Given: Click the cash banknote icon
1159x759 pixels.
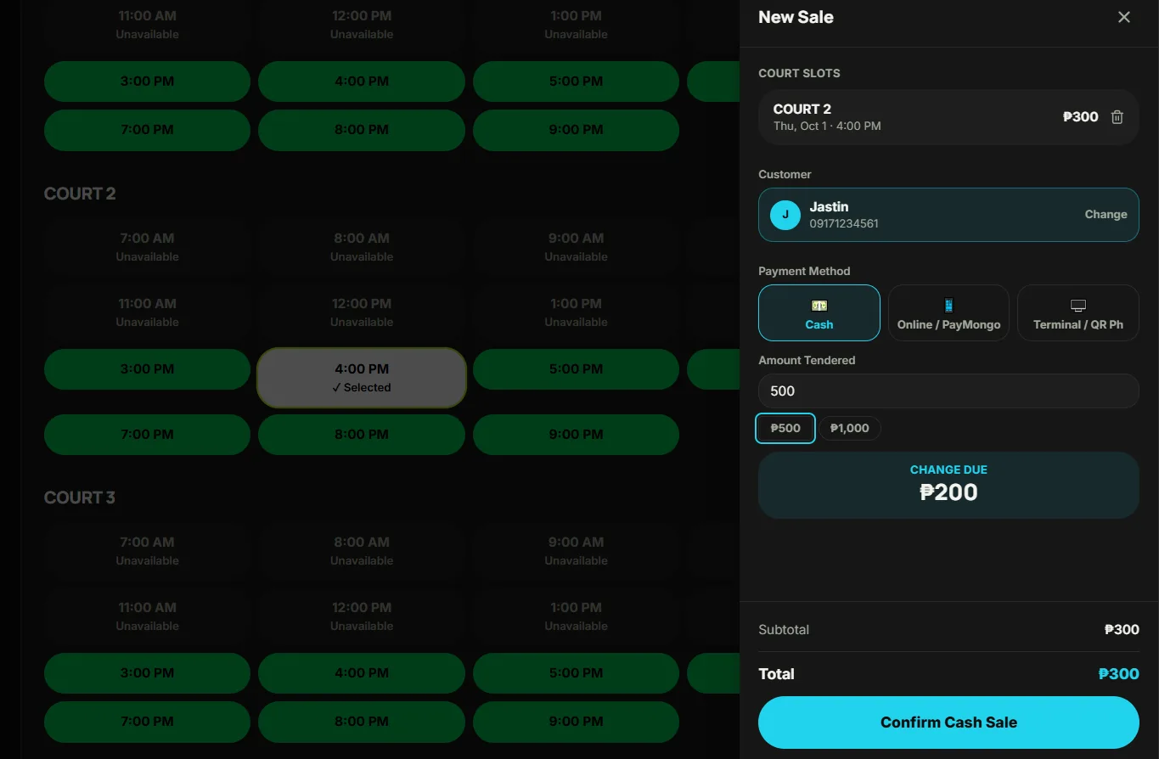Looking at the screenshot, I should click(819, 306).
